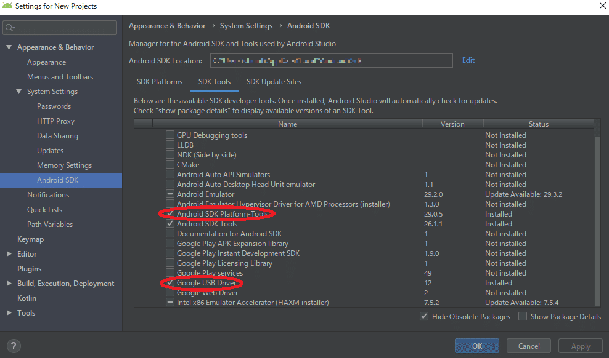Screen dimensions: 609x358
Task: Click the Edit link for SDK location
Action: 468,60
